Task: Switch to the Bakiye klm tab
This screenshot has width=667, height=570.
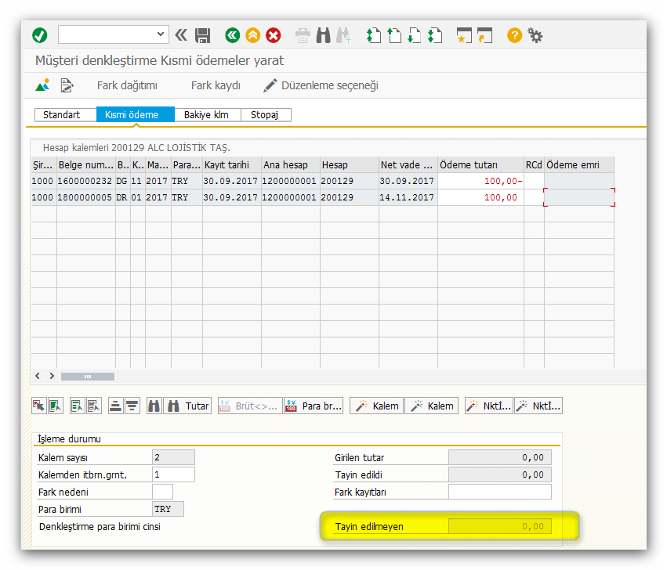Action: pyautogui.click(x=208, y=115)
